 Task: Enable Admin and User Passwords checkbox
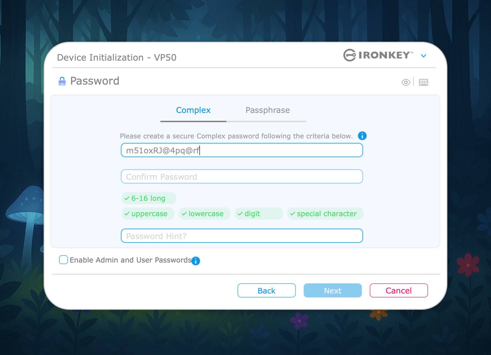(x=63, y=260)
